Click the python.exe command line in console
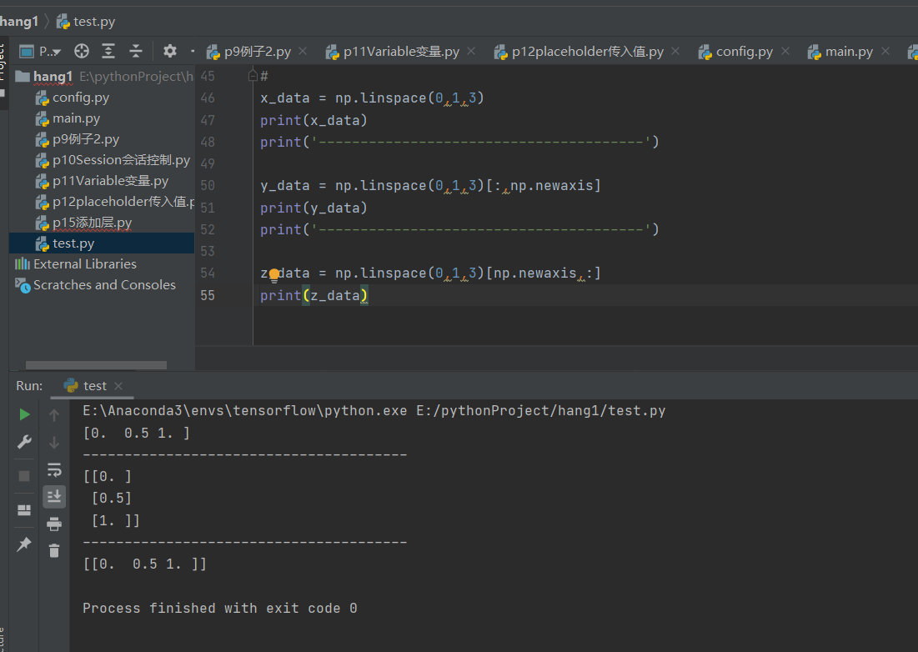 pos(374,411)
